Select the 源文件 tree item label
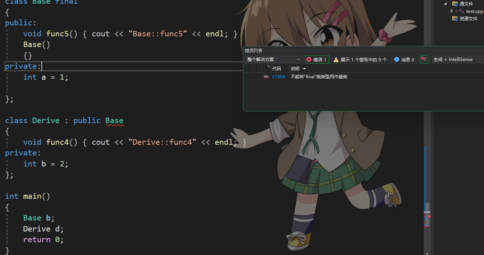The image size is (484, 255). 466,4
